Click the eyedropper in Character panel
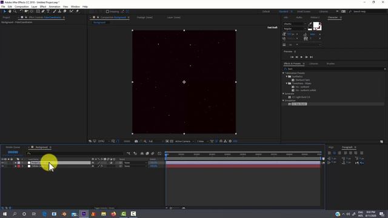388x218 pixels. coord(310,24)
